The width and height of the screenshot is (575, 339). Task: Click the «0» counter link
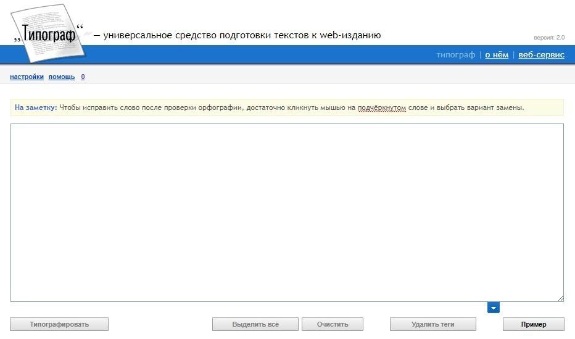pyautogui.click(x=83, y=77)
